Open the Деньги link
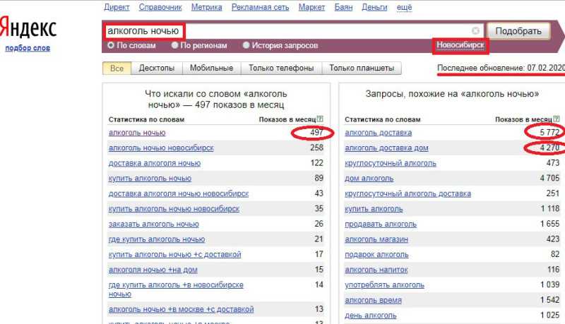565x324 pixels. [x=374, y=7]
